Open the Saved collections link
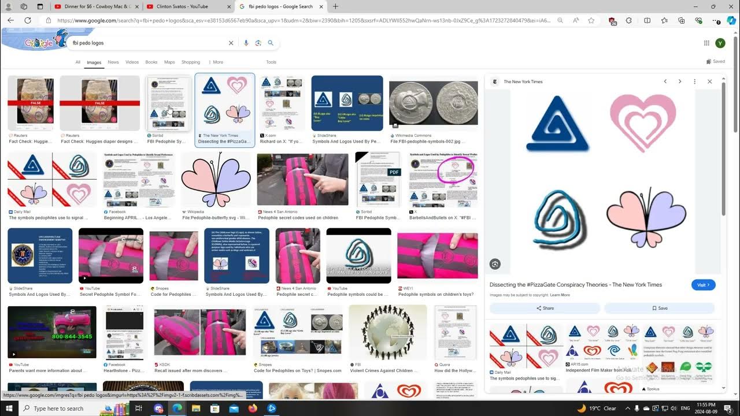The image size is (740, 416). click(x=716, y=61)
